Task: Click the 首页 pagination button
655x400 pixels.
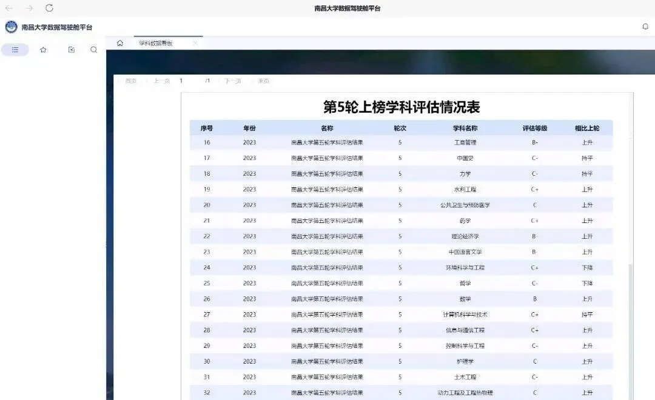Action: point(131,81)
